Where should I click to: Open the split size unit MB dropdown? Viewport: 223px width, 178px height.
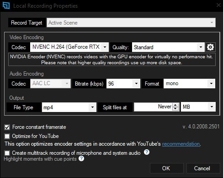click(x=198, y=107)
